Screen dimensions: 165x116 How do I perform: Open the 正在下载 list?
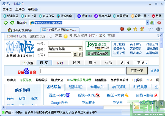(x=29, y=16)
